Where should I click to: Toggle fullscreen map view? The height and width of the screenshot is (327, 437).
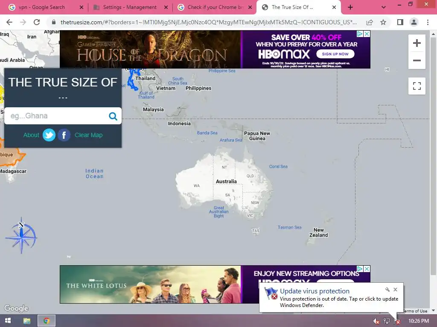(417, 86)
